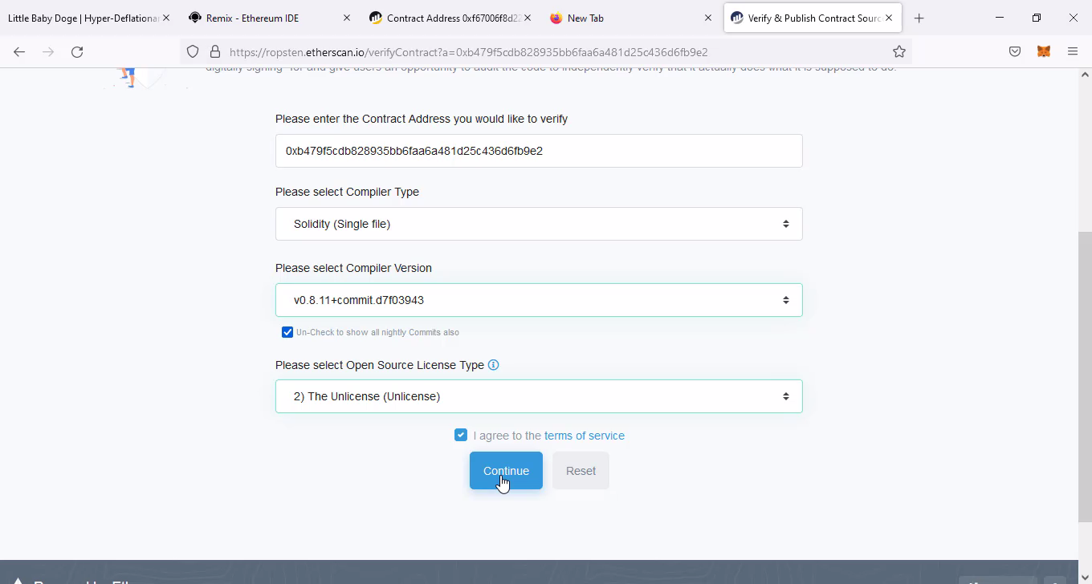
Task: Click the Reset button
Action: click(581, 471)
